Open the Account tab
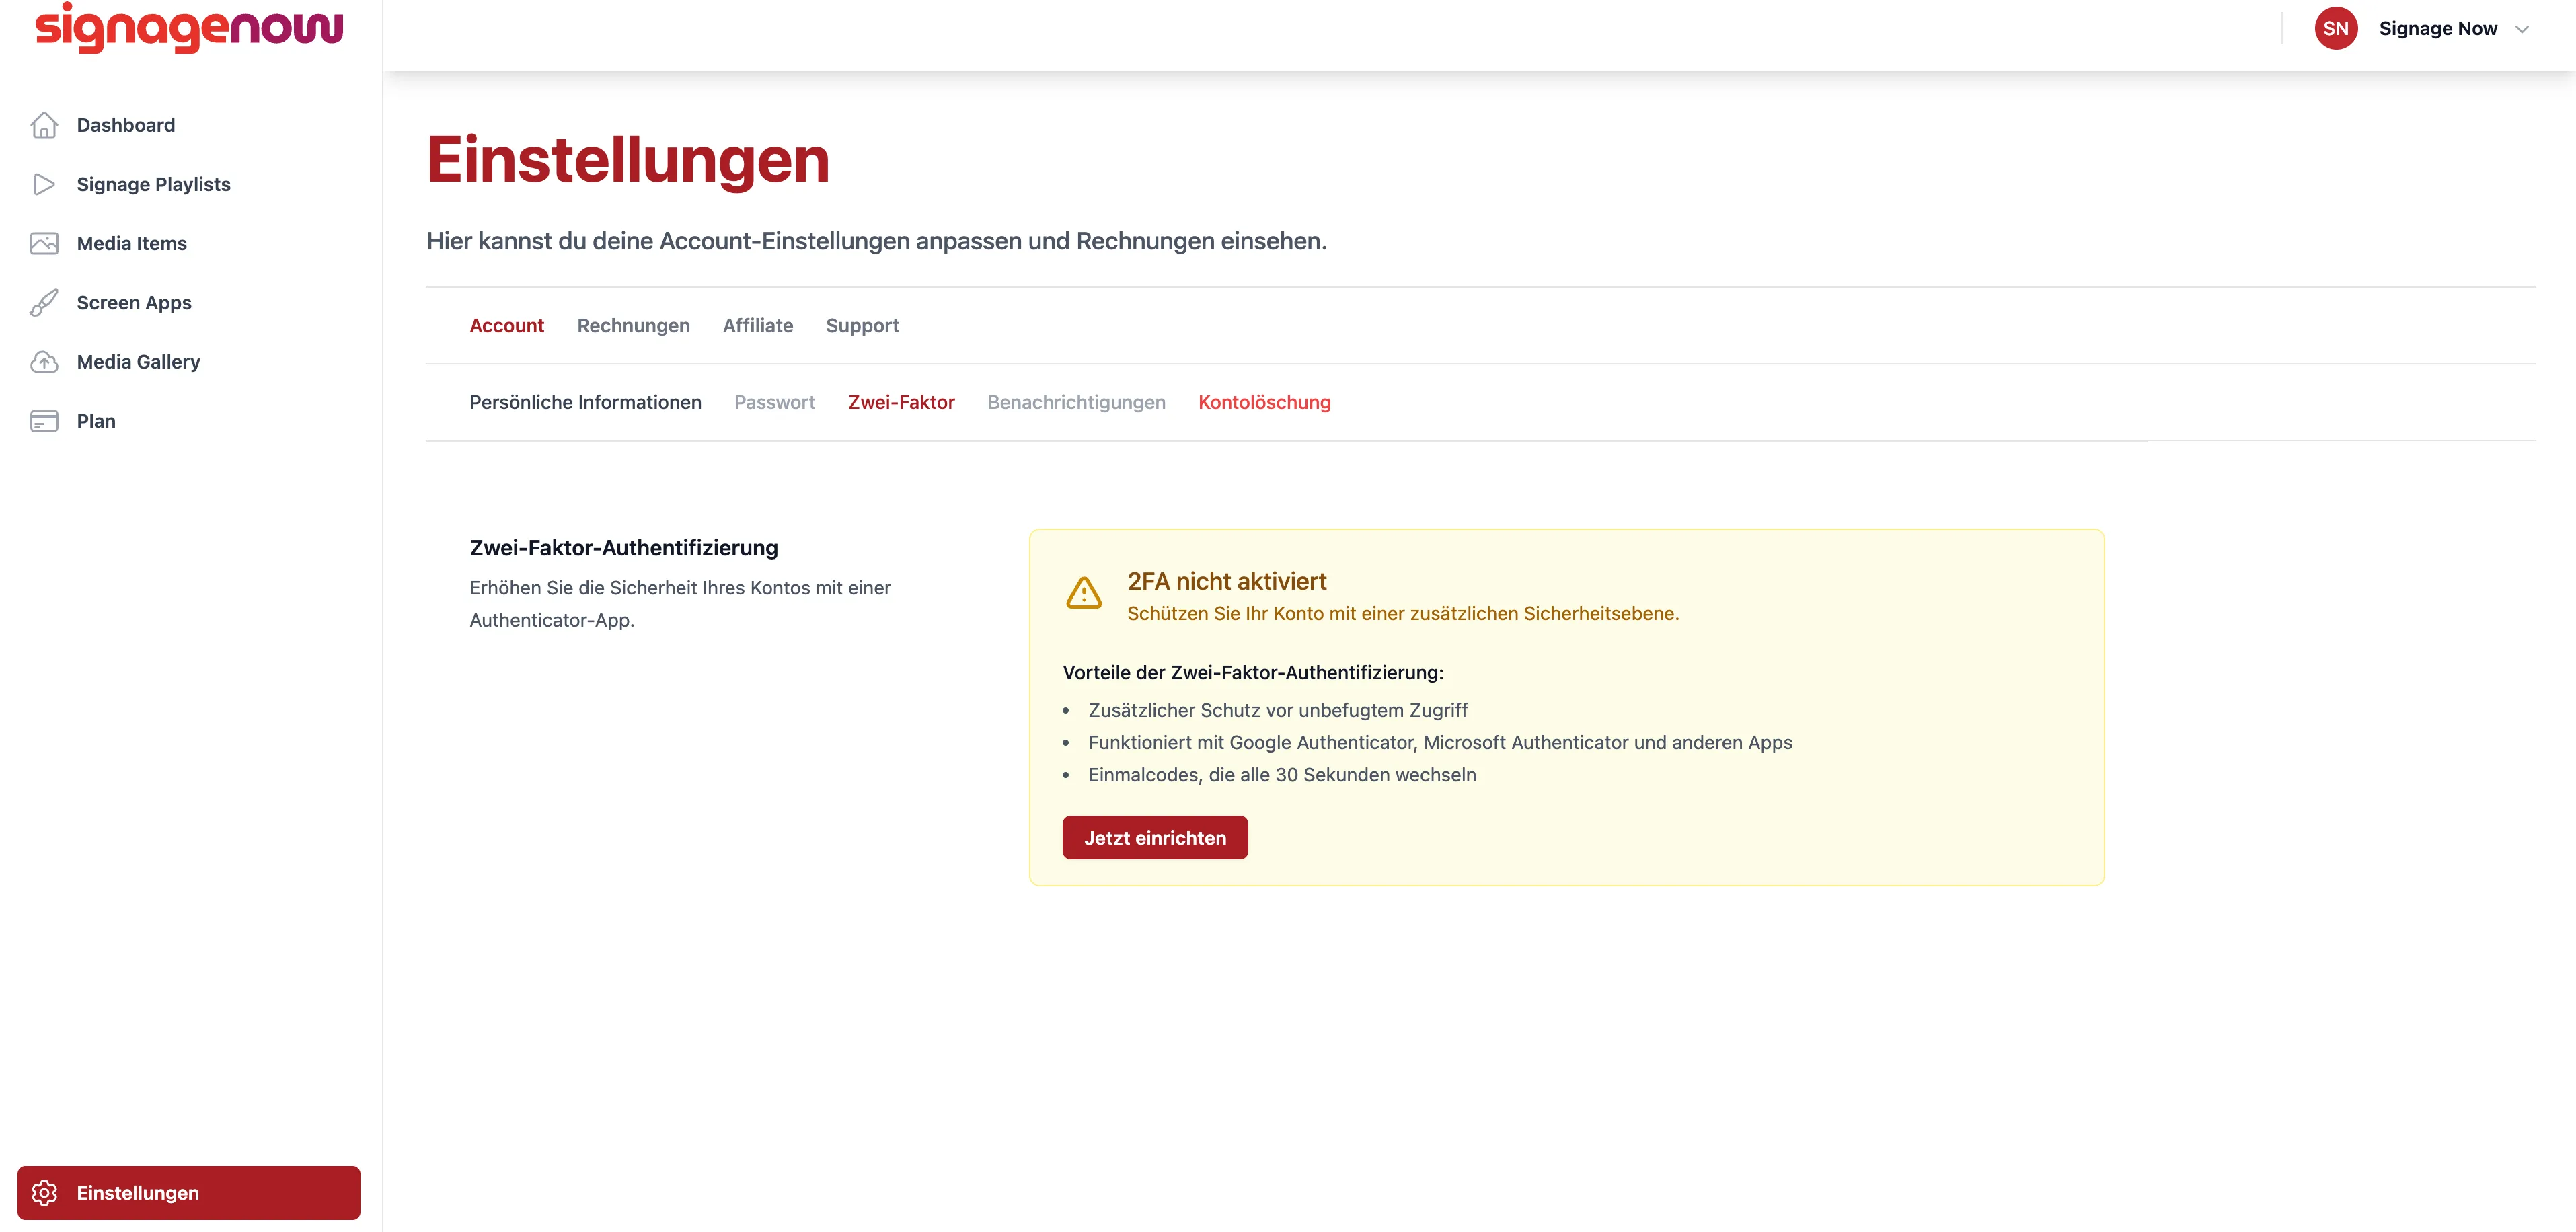The width and height of the screenshot is (2576, 1232). click(x=507, y=325)
